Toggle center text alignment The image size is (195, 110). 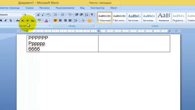pyautogui.click(x=60, y=20)
